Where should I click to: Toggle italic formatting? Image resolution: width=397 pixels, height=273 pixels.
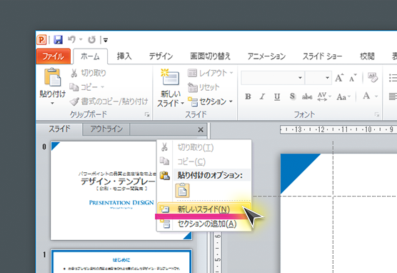tap(262, 96)
